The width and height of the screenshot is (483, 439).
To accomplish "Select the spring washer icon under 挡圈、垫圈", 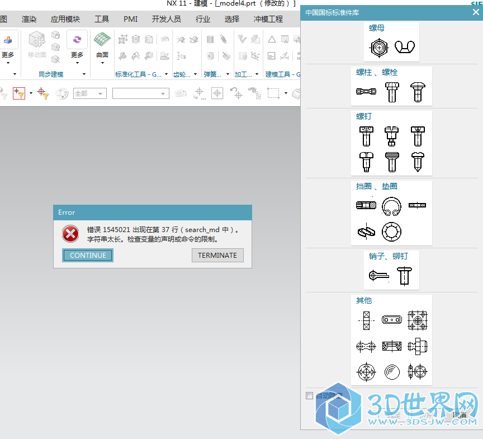I will (x=366, y=232).
